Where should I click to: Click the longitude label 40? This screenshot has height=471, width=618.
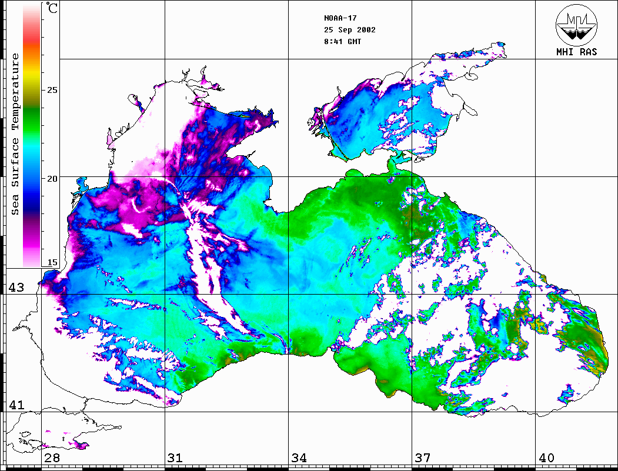pyautogui.click(x=546, y=457)
